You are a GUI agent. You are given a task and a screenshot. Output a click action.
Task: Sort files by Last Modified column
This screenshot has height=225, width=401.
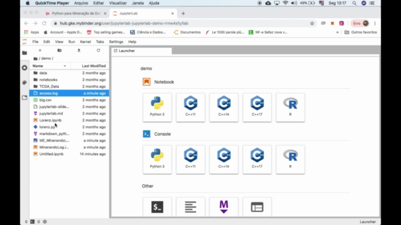(90, 66)
